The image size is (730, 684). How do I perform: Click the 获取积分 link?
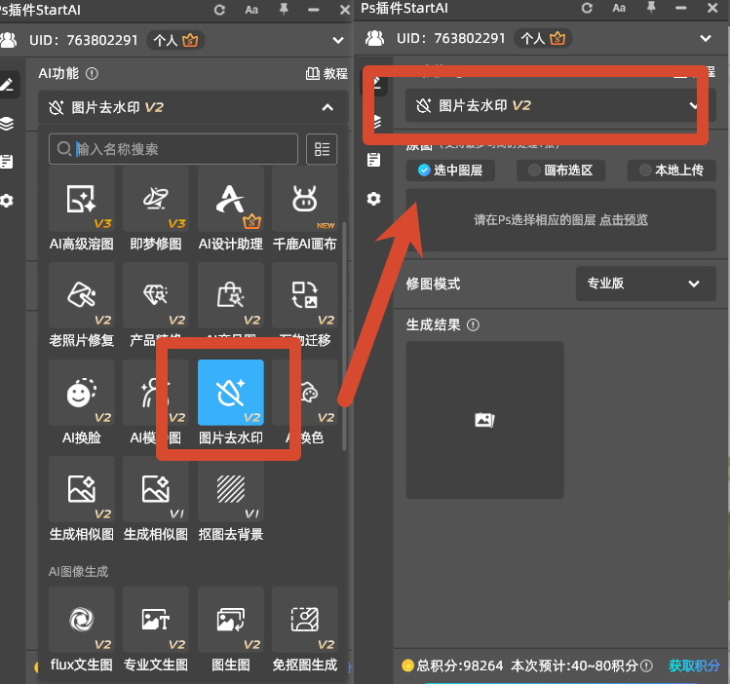click(694, 665)
